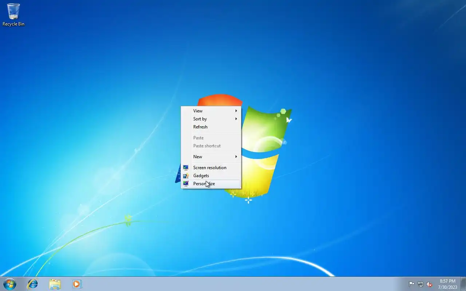Image resolution: width=466 pixels, height=291 pixels.
Task: Open the Recycle Bin desktop icon
Action: click(13, 15)
